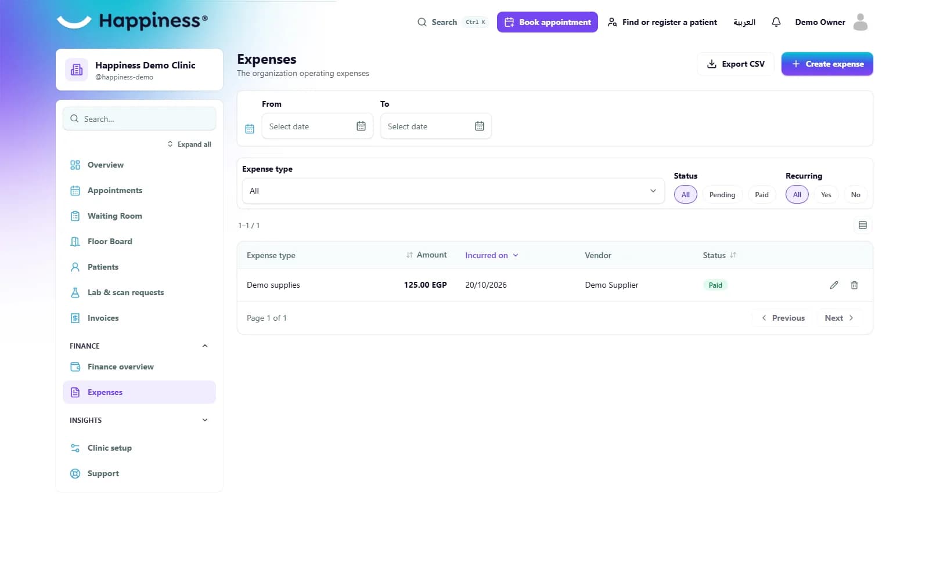Click the pencil edit icon for Demo supplies
The width and height of the screenshot is (929, 580).
click(x=834, y=285)
